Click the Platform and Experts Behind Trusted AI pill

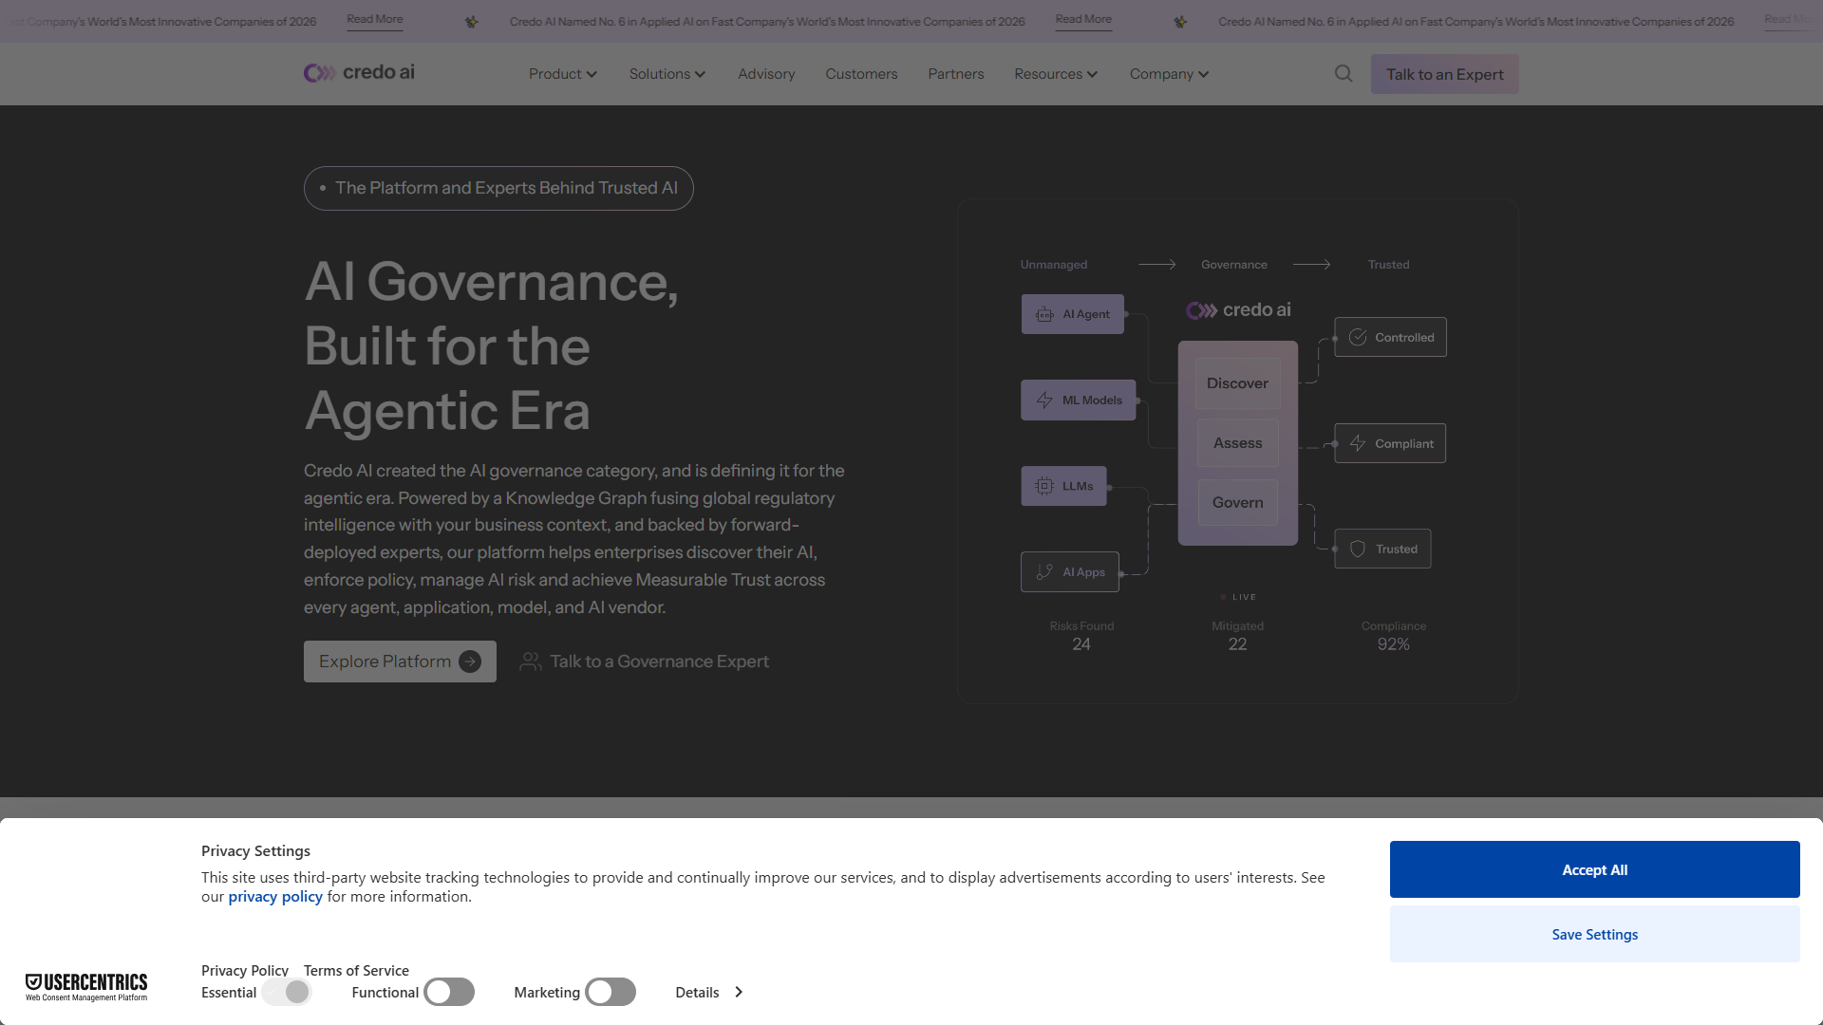coord(498,188)
